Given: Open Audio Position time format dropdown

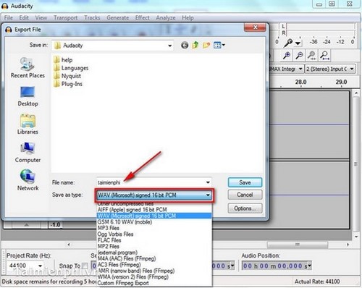Looking at the screenshot, I should pyautogui.click(x=308, y=266).
